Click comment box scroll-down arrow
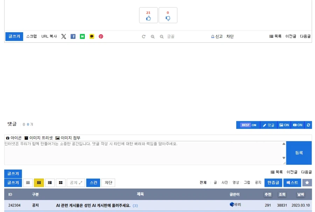 [283, 158]
